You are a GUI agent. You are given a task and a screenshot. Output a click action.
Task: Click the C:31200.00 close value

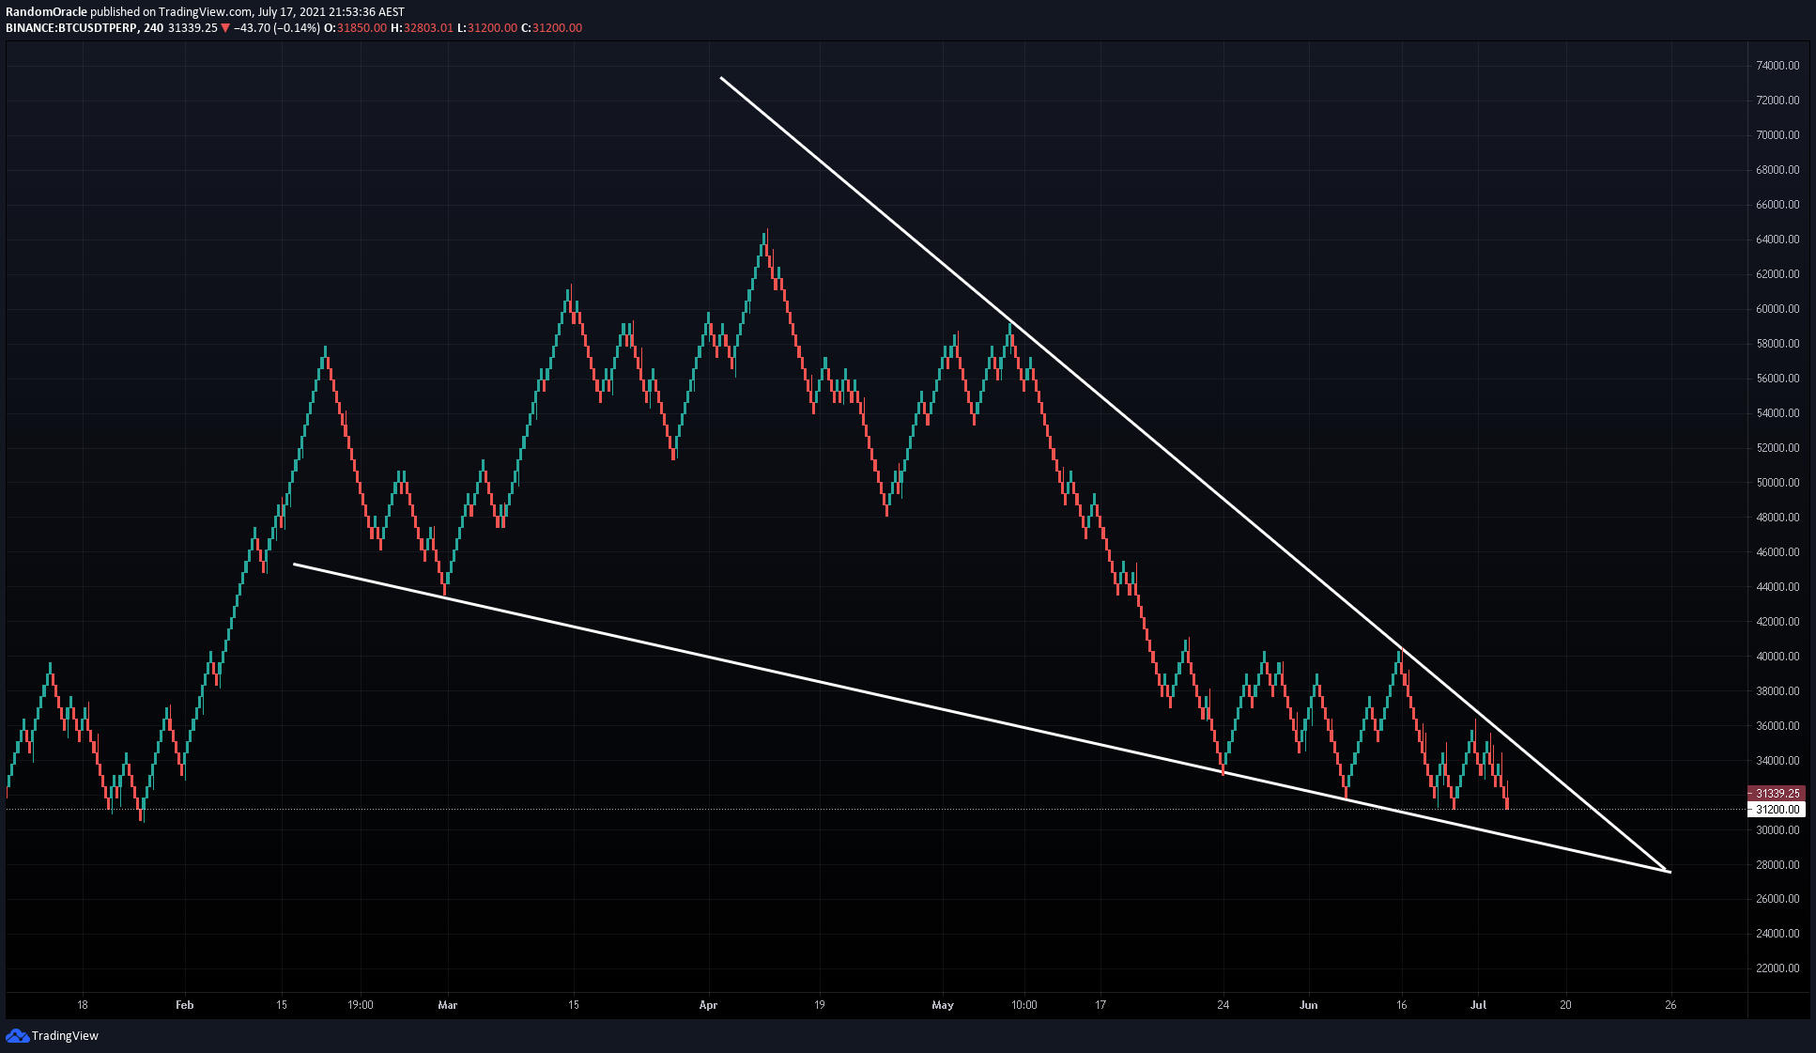click(551, 28)
